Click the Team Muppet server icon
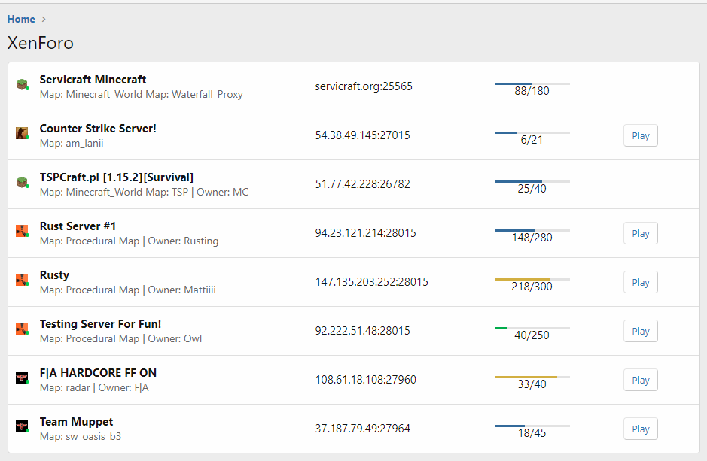This screenshot has width=707, height=461. (22, 427)
